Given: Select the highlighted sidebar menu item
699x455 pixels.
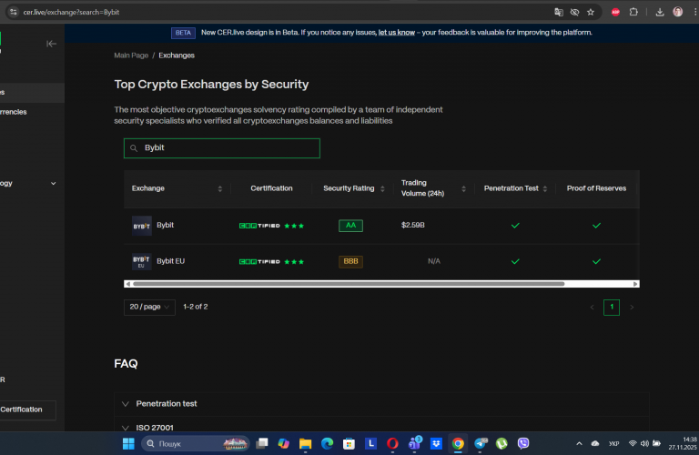Looking at the screenshot, I should pyautogui.click(x=32, y=92).
